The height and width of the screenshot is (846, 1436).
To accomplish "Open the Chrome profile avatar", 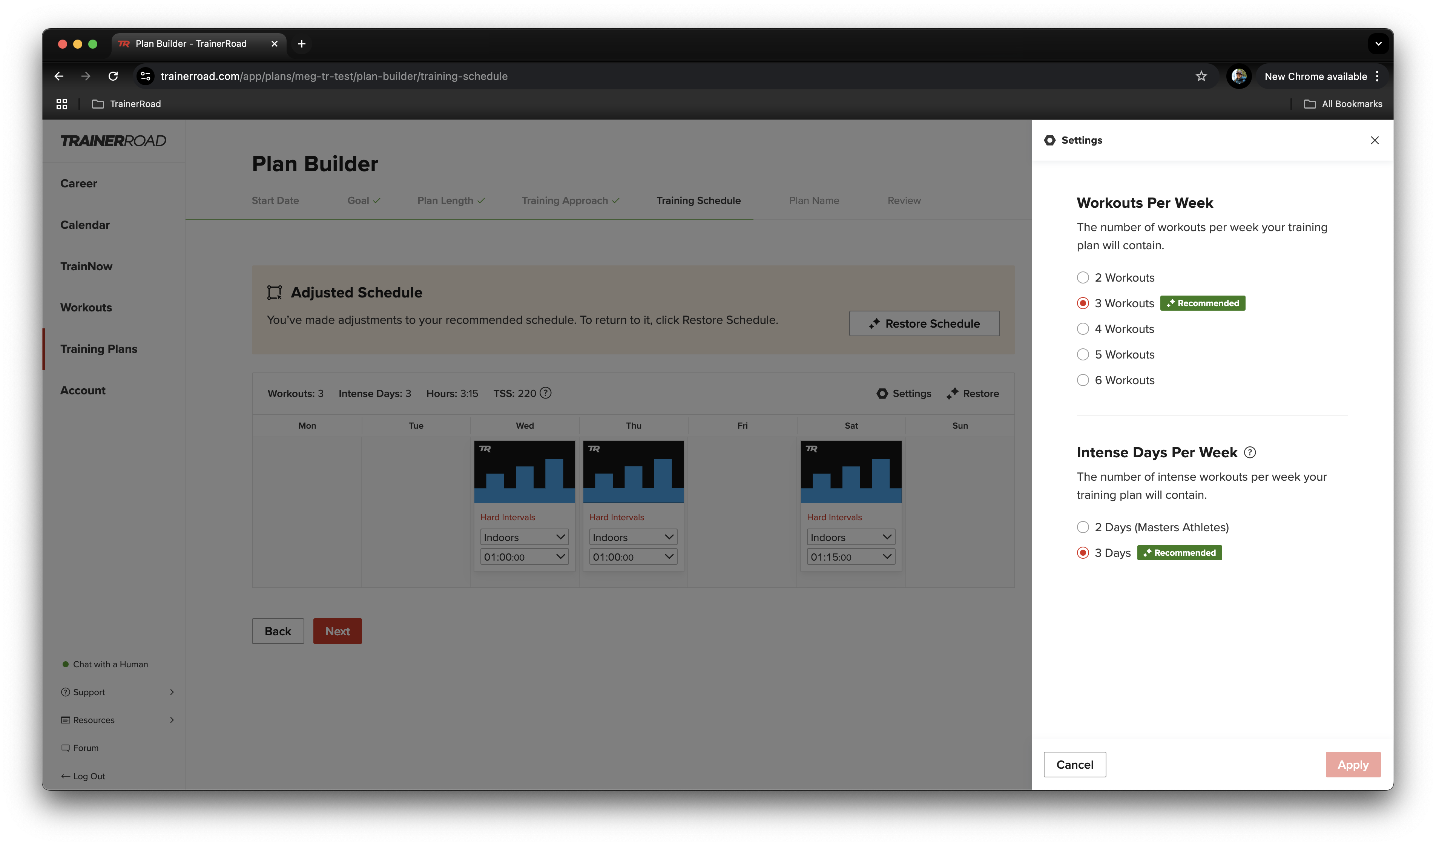I will pos(1239,77).
